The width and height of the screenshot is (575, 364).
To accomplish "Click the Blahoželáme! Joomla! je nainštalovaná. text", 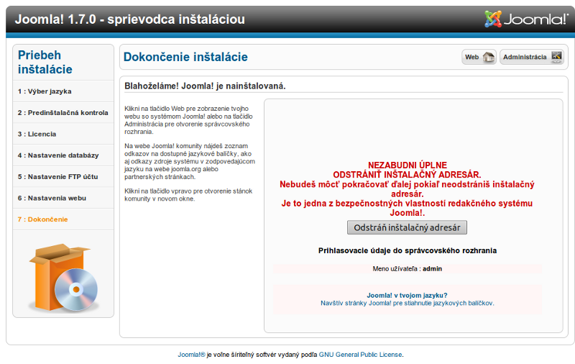I will tap(205, 86).
